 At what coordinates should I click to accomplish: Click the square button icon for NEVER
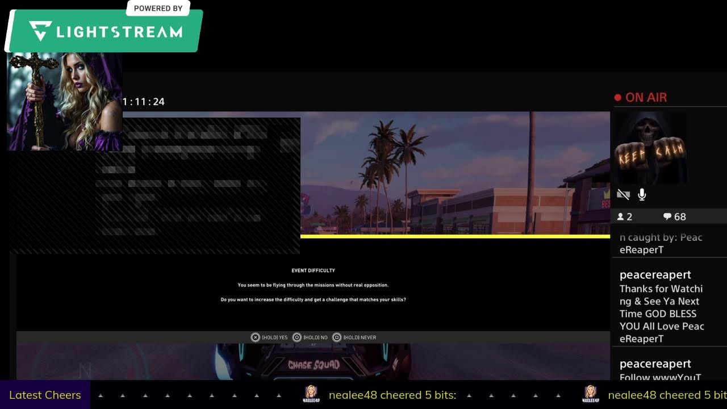pyautogui.click(x=337, y=337)
